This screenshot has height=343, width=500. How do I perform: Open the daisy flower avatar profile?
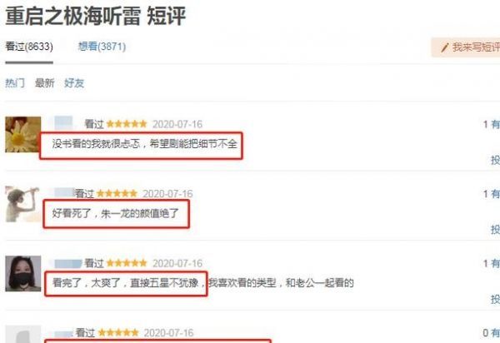click(x=23, y=134)
